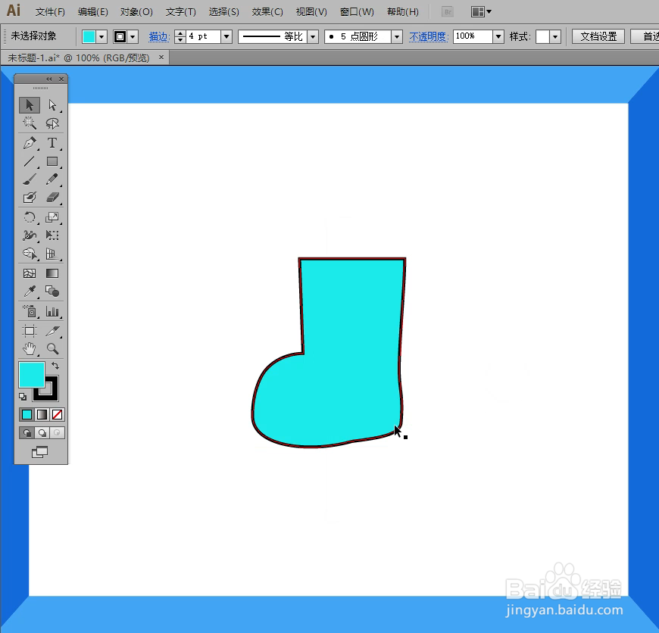
Task: Open the 窗口(W) menu
Action: tap(357, 12)
